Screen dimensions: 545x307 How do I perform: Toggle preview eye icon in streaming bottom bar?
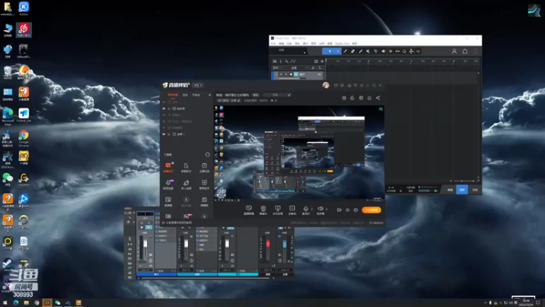(347, 210)
